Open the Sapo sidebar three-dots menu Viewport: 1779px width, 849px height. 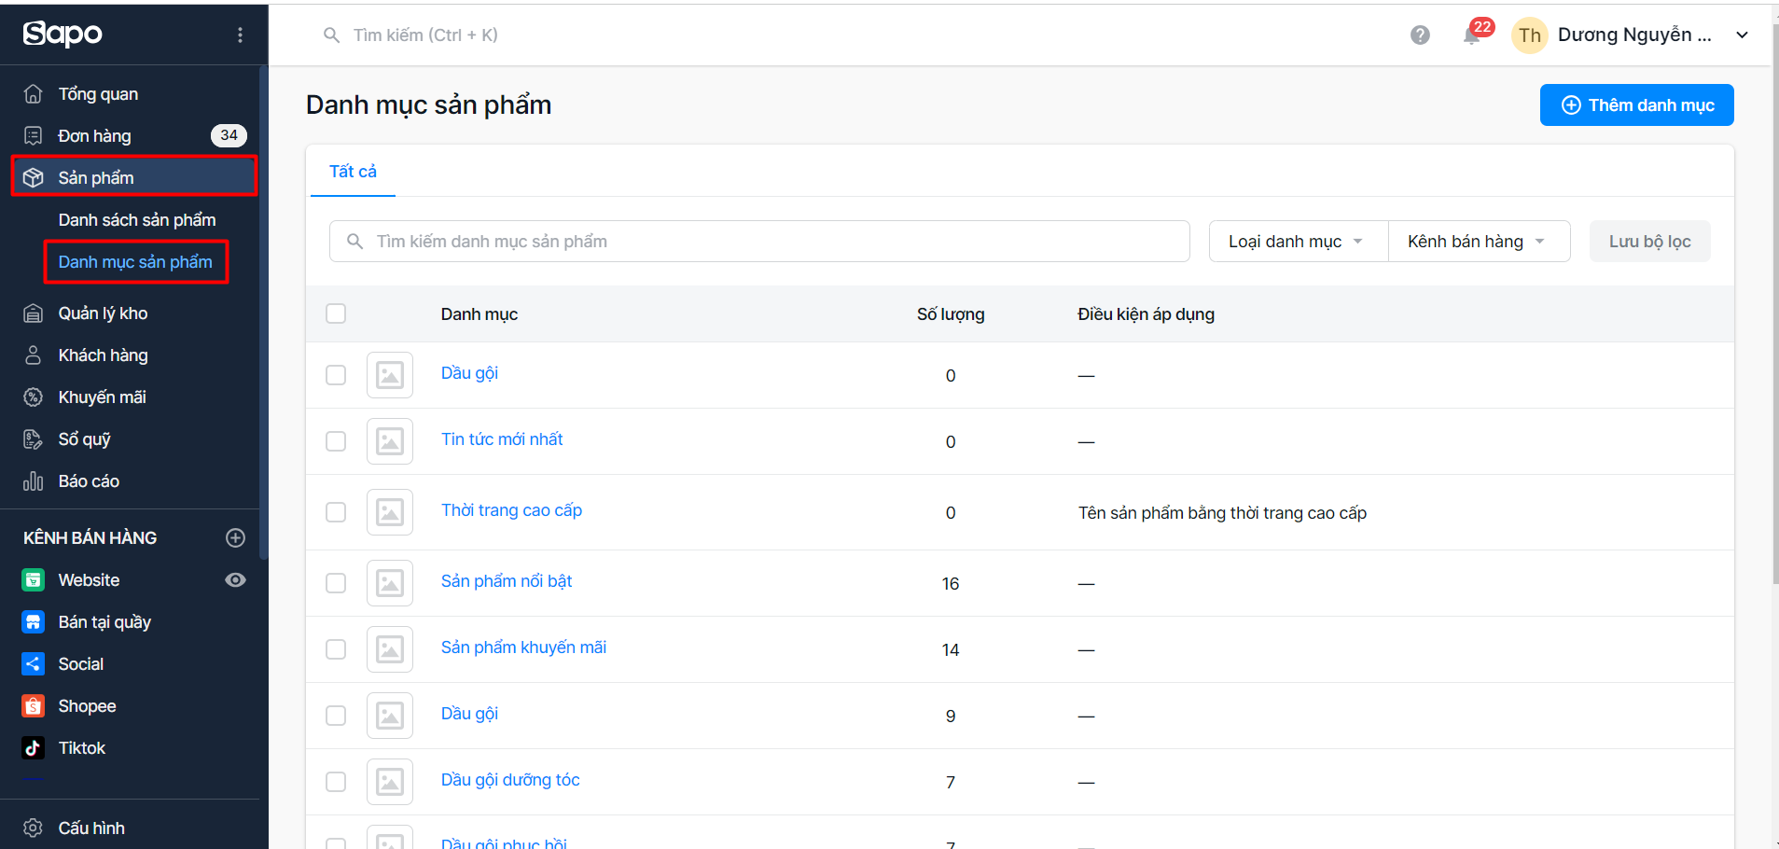coord(240,35)
